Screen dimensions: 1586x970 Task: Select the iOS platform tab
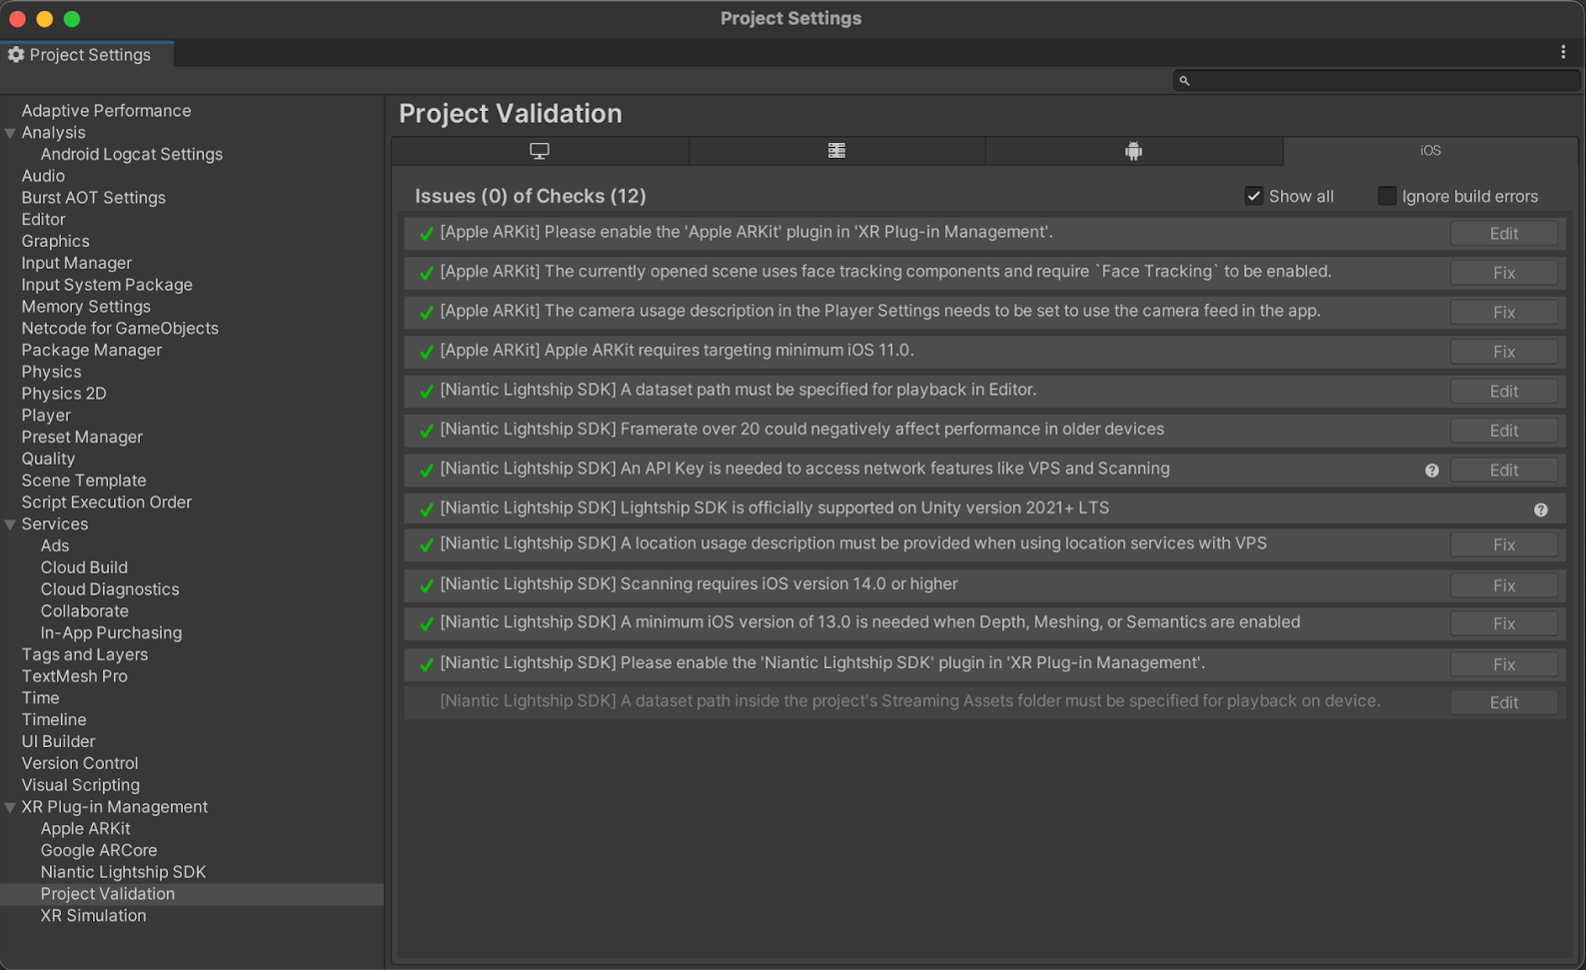1430,151
